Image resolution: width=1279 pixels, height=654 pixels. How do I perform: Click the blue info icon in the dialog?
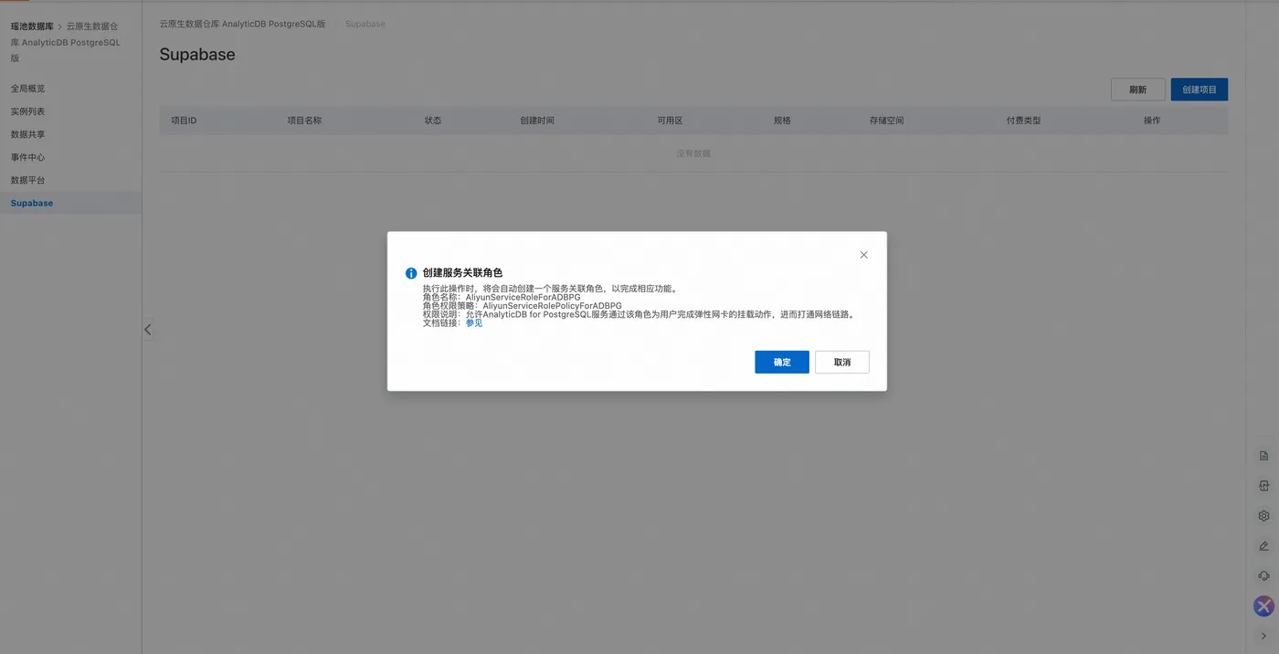411,273
